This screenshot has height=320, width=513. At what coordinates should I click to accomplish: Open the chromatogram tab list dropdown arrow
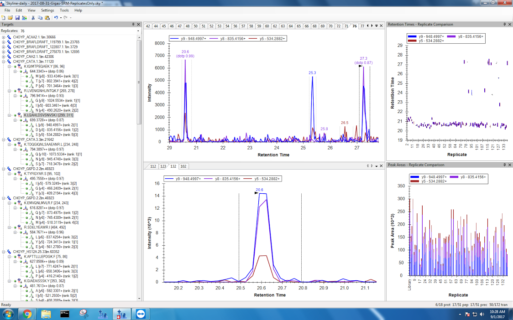(x=376, y=26)
